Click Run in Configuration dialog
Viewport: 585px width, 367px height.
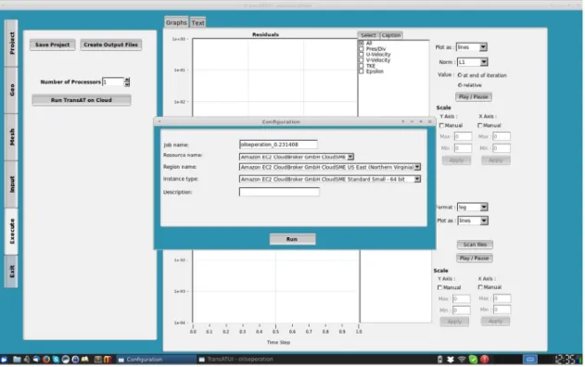pos(293,239)
